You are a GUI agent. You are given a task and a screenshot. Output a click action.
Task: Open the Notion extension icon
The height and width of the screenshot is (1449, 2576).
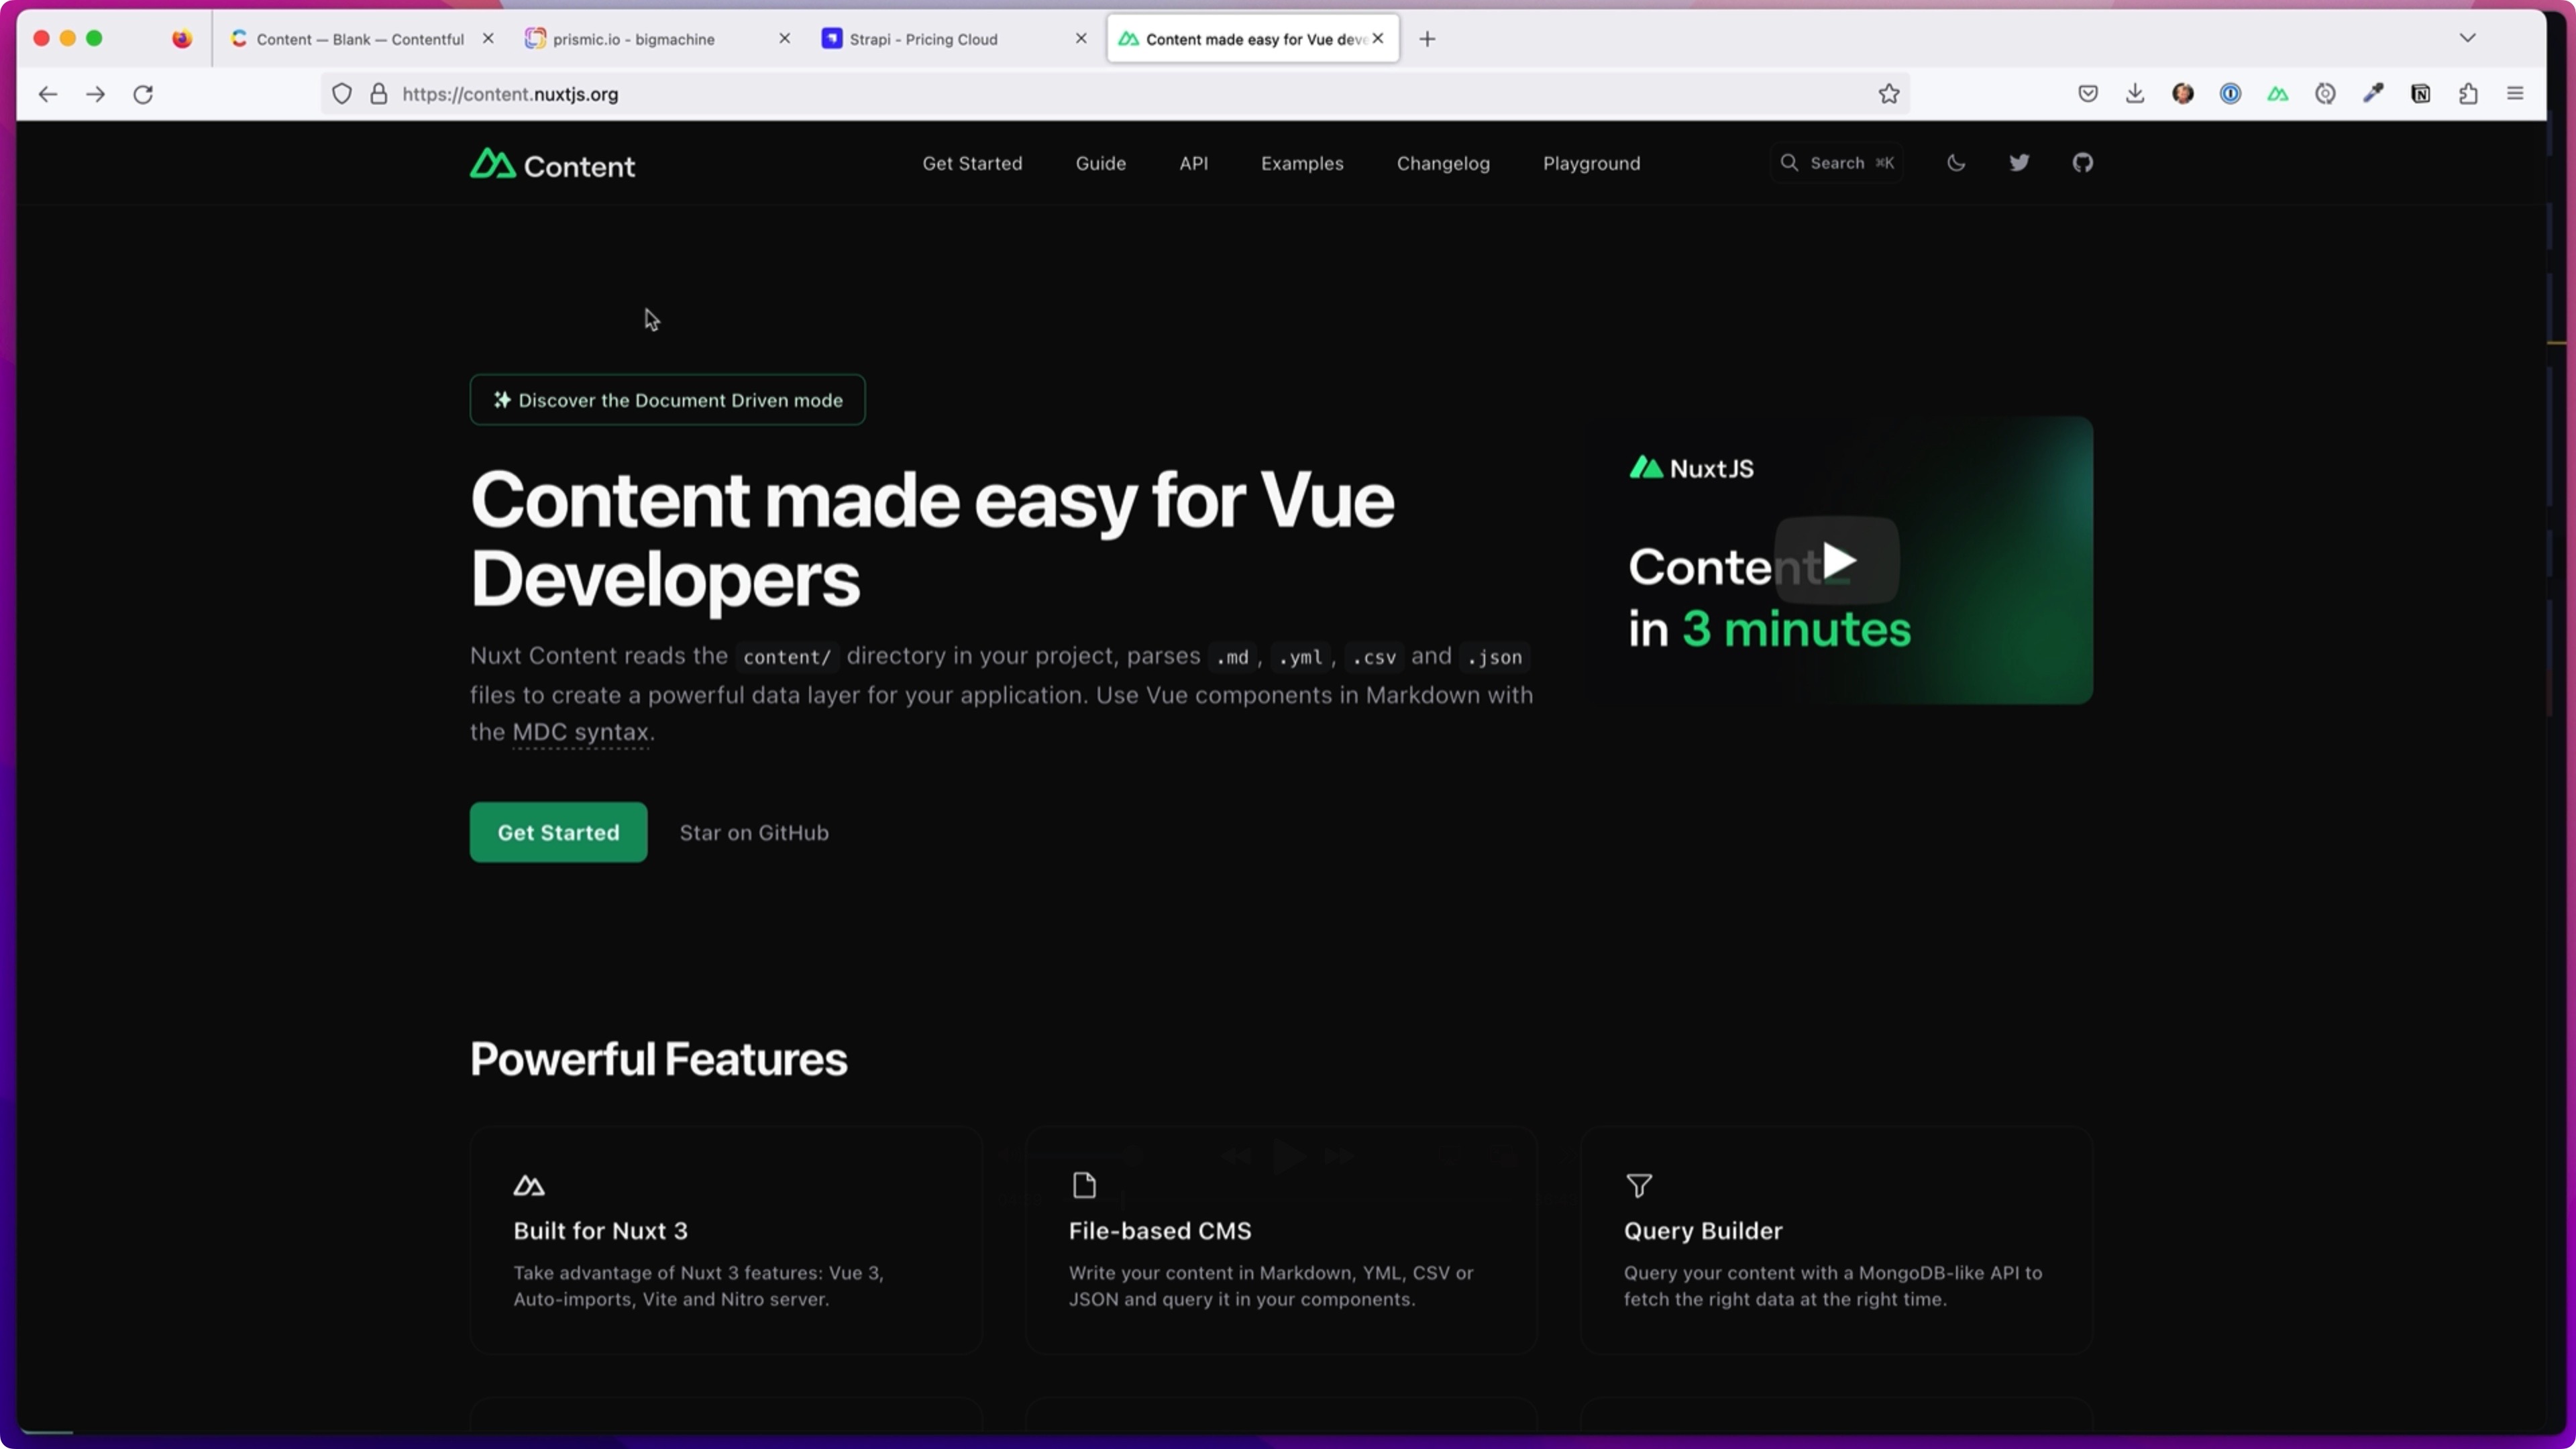coord(2420,94)
